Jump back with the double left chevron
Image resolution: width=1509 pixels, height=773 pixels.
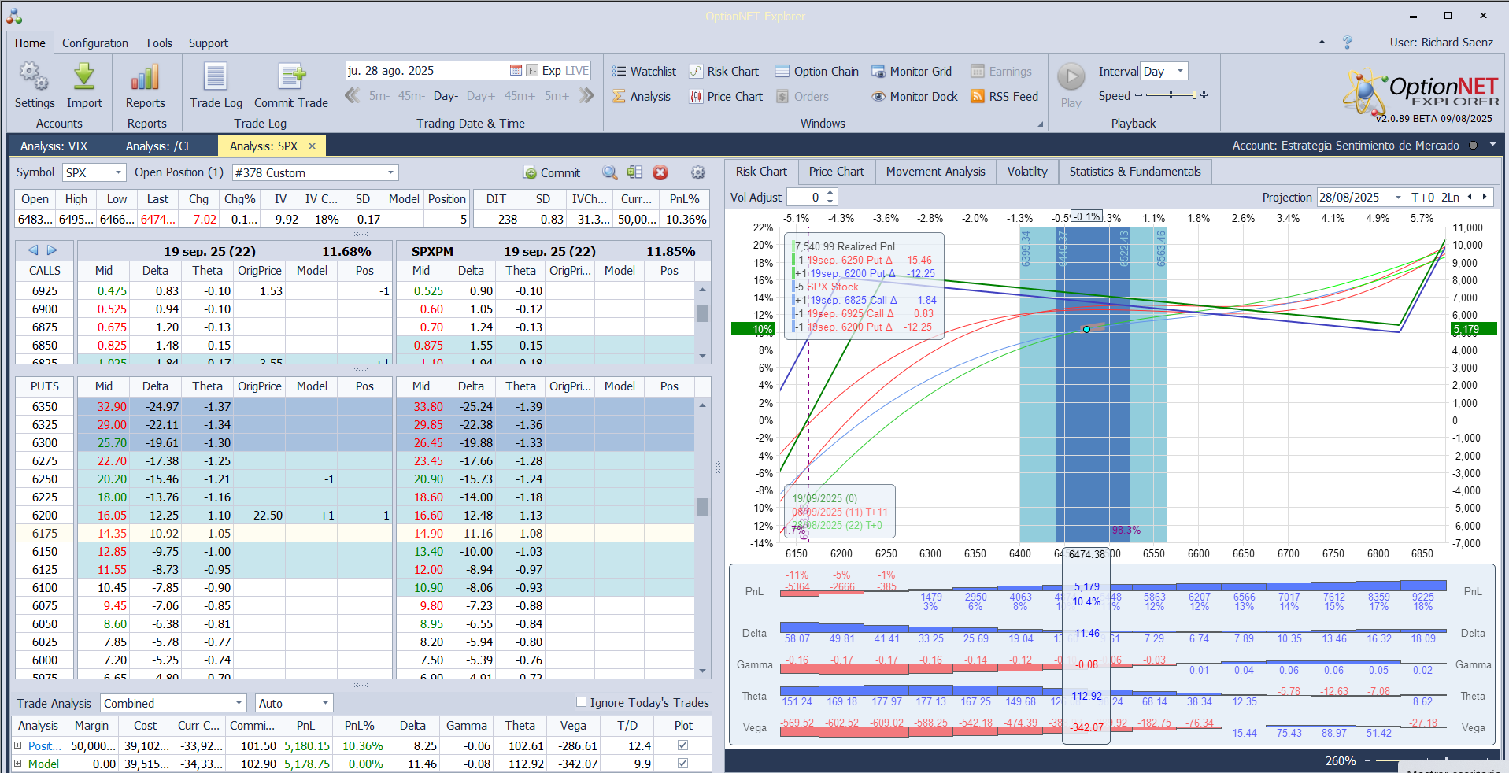(353, 96)
